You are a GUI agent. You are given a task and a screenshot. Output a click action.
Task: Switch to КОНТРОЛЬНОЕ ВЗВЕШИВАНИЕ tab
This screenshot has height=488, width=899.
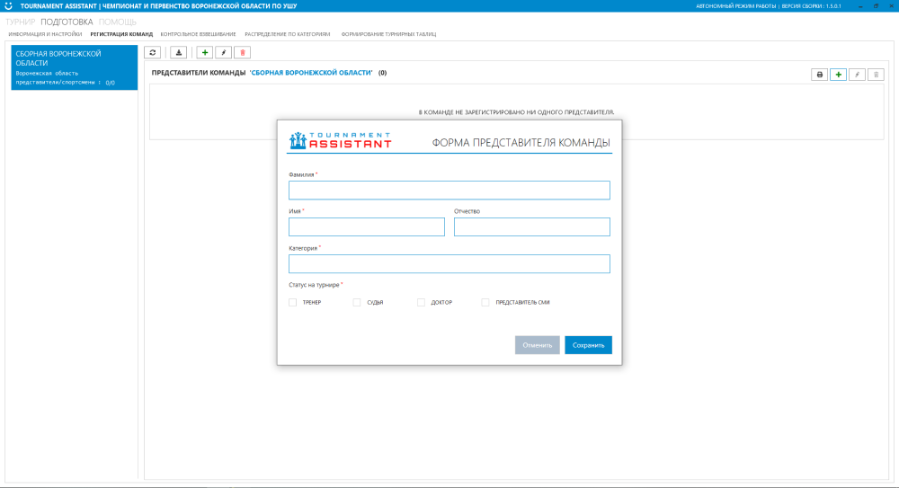tap(198, 34)
